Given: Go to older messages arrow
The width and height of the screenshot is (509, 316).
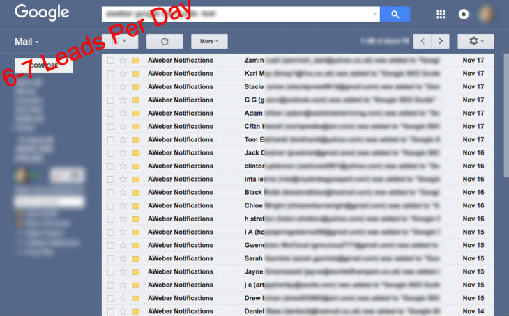Looking at the screenshot, I should point(441,41).
